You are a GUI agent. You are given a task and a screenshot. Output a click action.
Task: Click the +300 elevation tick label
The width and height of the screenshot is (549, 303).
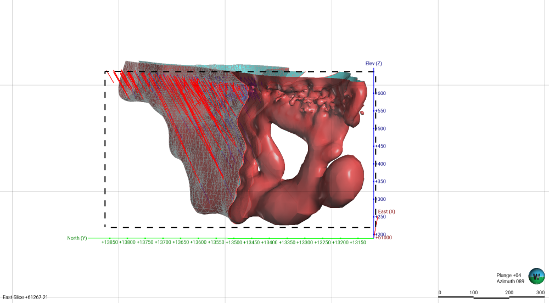[380, 199]
